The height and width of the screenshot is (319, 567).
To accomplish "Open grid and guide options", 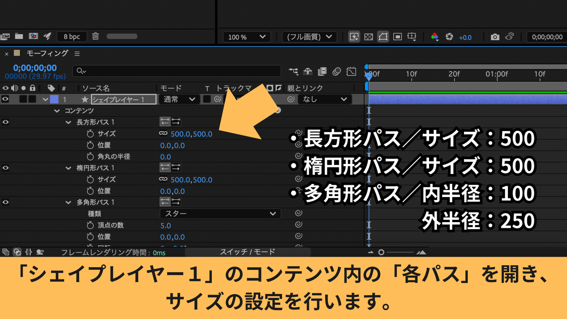I will [x=412, y=37].
